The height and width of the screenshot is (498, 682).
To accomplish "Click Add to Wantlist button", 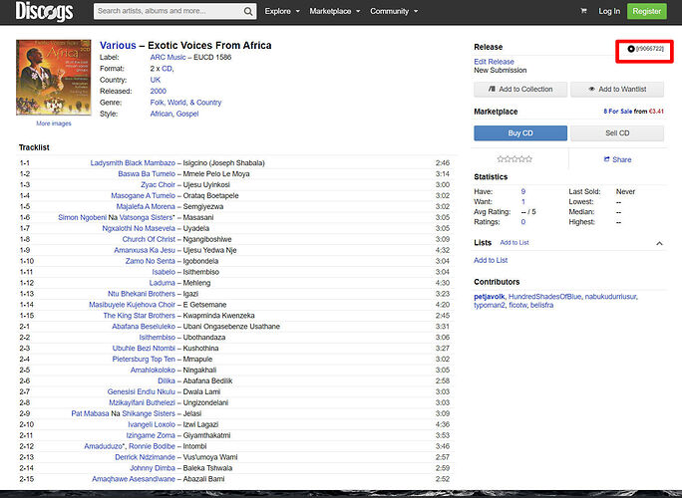I will 617,89.
